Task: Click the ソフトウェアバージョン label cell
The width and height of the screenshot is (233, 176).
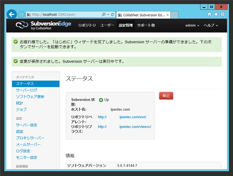Action: pyautogui.click(x=91, y=165)
